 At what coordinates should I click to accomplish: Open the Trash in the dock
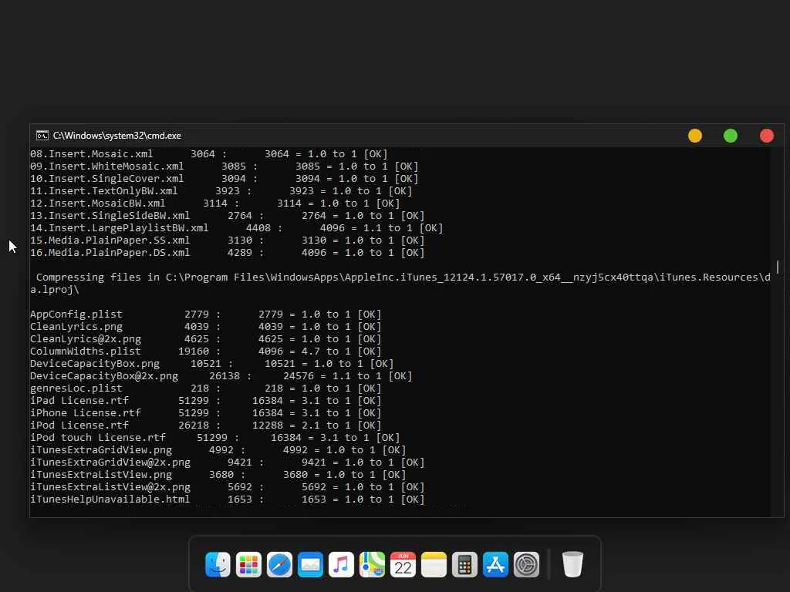(x=572, y=564)
